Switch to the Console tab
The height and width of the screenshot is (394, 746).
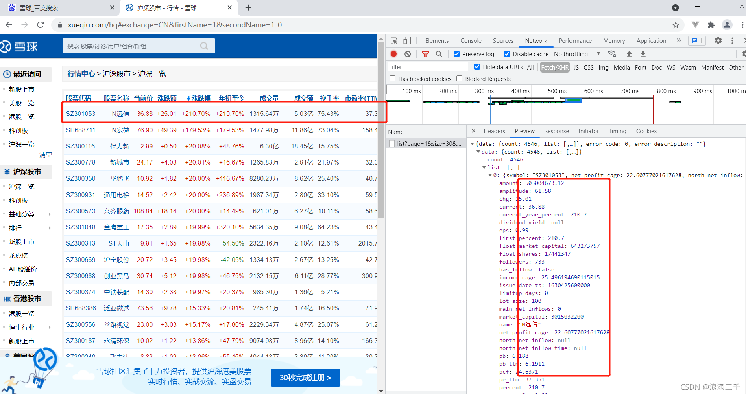pos(471,41)
